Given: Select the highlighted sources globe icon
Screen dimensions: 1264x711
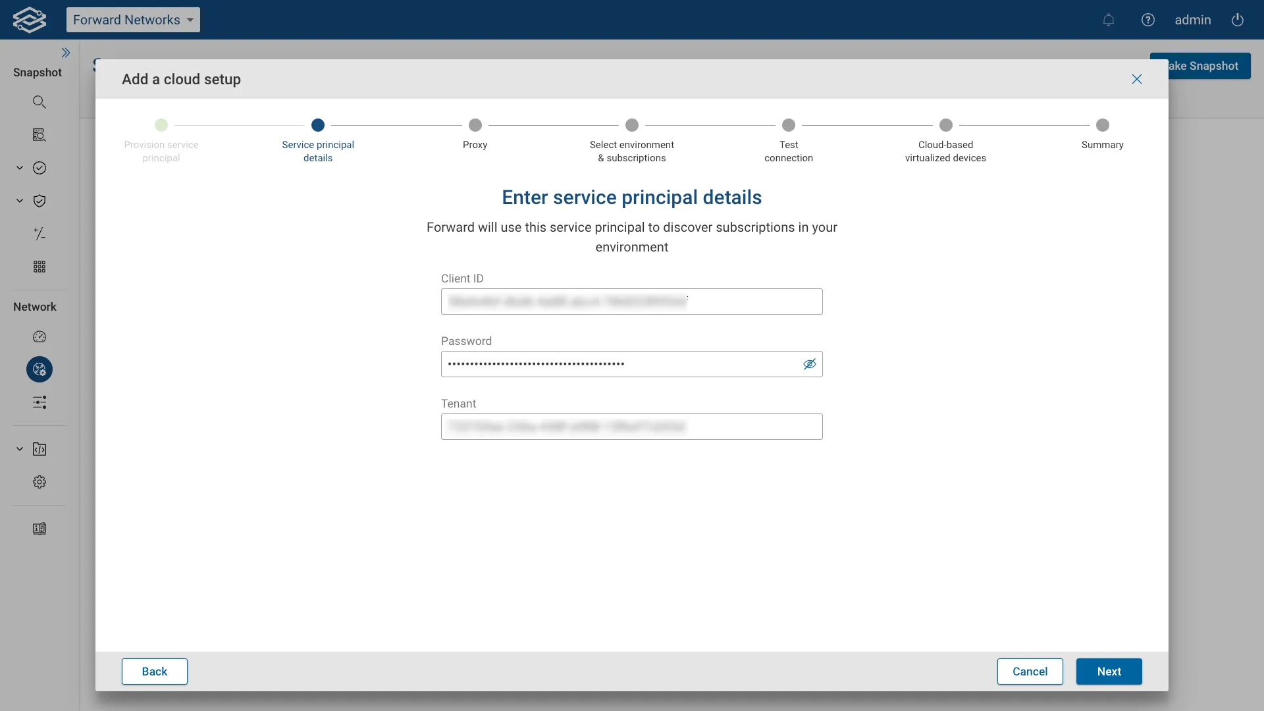Looking at the screenshot, I should 39,369.
